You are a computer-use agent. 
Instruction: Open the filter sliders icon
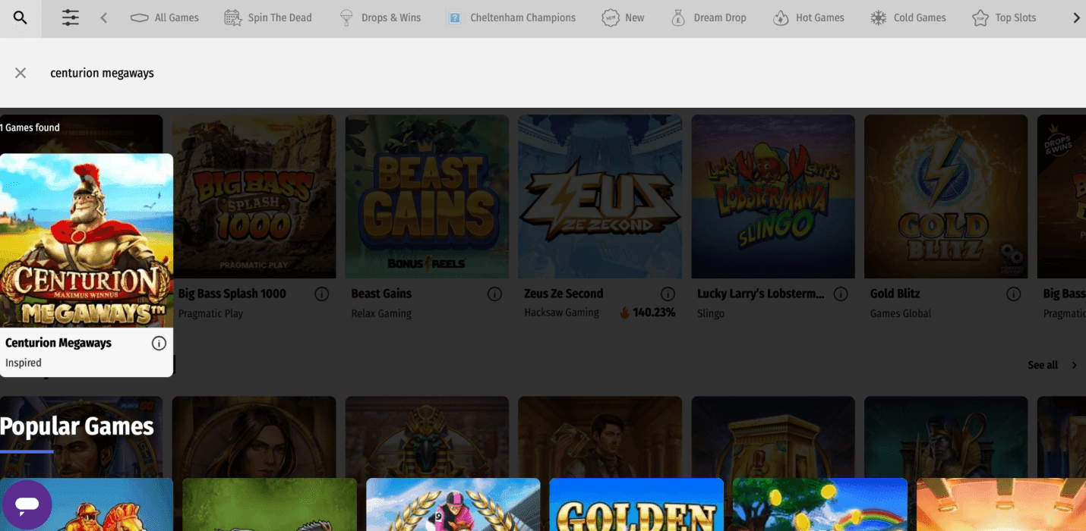tap(70, 18)
